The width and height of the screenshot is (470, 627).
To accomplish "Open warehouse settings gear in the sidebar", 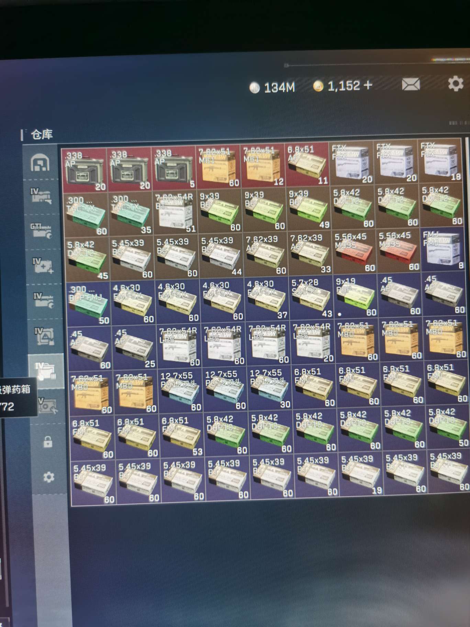I will [48, 477].
